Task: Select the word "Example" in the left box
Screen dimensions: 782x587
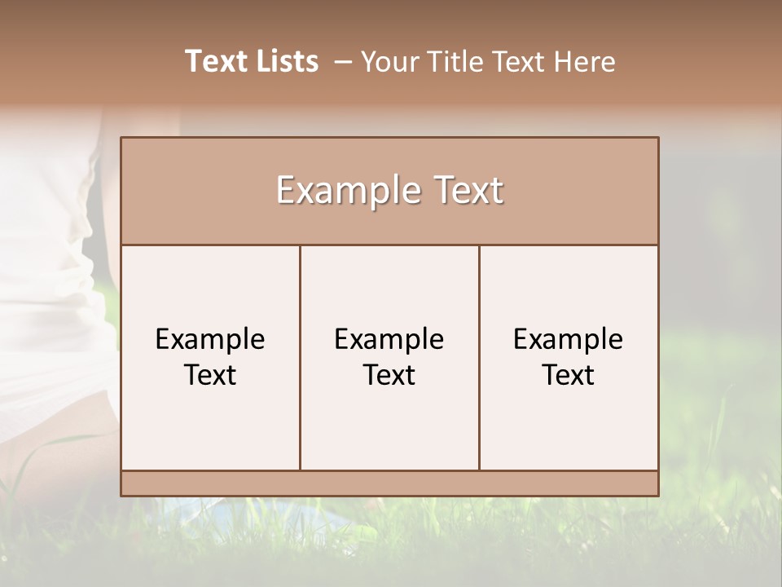Action: [x=210, y=341]
